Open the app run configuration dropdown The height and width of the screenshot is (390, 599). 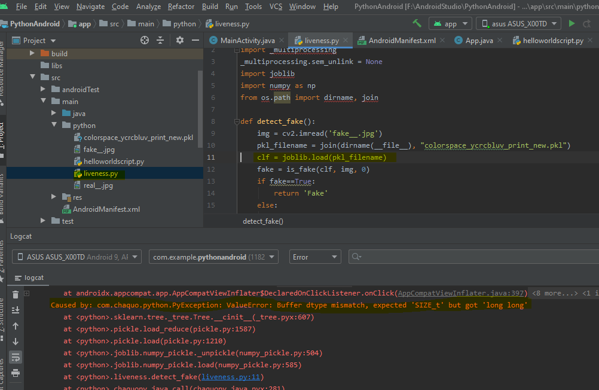450,23
